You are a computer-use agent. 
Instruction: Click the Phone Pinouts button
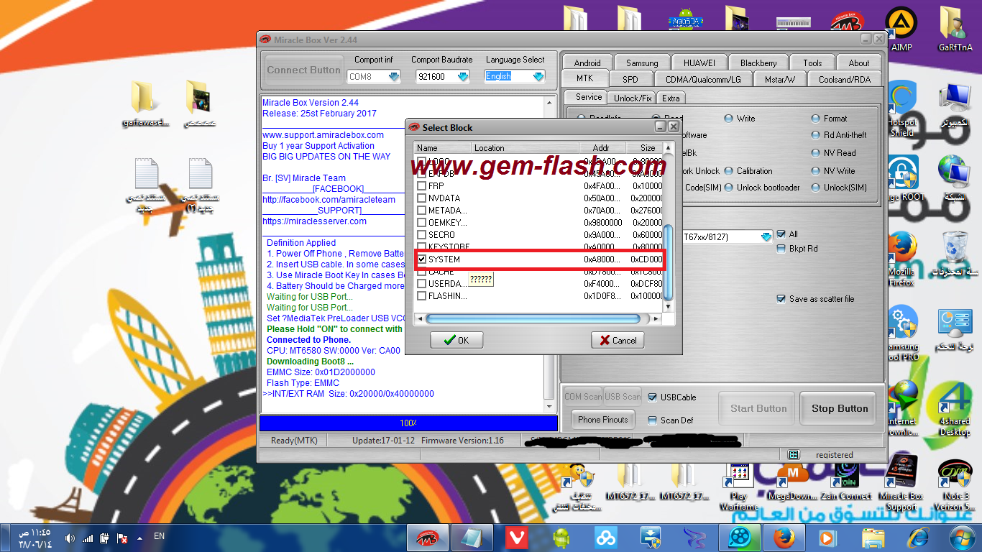pyautogui.click(x=602, y=420)
